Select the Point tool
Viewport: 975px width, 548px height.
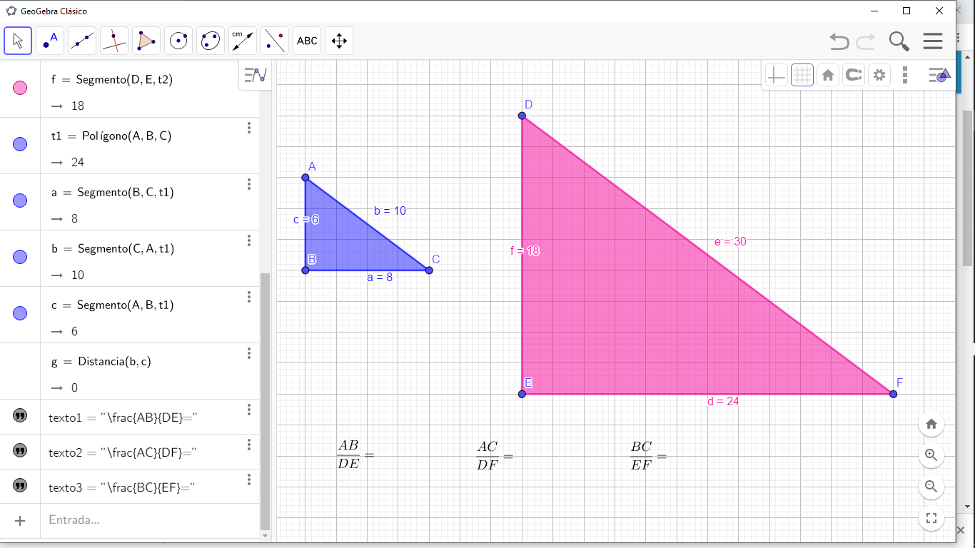[x=50, y=41]
